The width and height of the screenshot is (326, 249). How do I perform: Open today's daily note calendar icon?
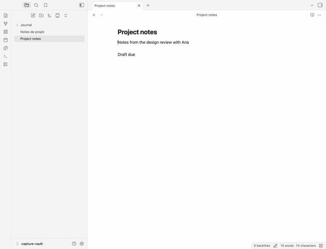5,40
